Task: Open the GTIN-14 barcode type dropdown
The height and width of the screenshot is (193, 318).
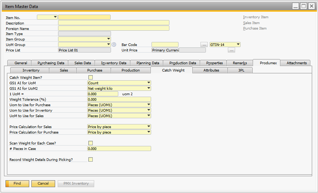Action: coord(238,45)
